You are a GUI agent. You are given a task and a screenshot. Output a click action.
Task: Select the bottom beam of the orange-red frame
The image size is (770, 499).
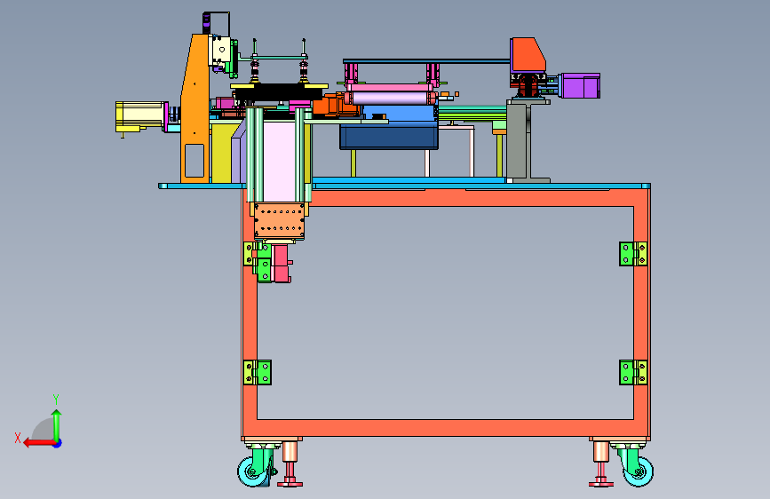point(446,428)
